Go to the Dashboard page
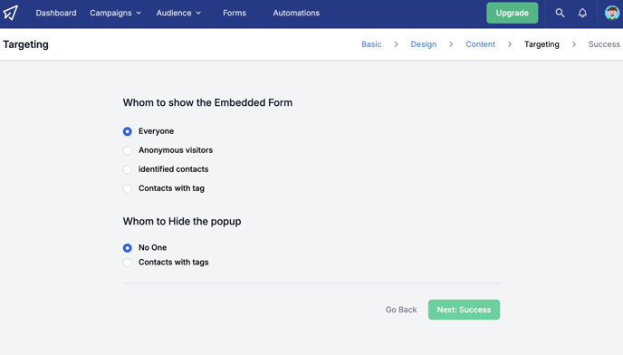The width and height of the screenshot is (623, 355). click(x=56, y=13)
